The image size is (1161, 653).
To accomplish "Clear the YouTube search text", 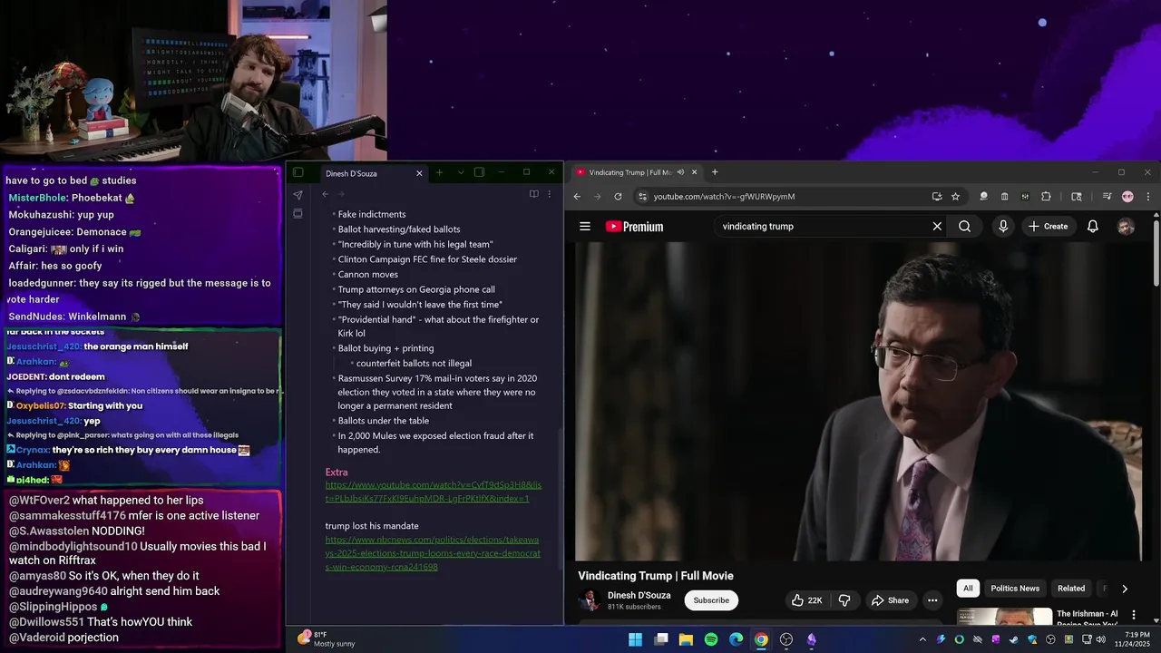I will (x=937, y=227).
